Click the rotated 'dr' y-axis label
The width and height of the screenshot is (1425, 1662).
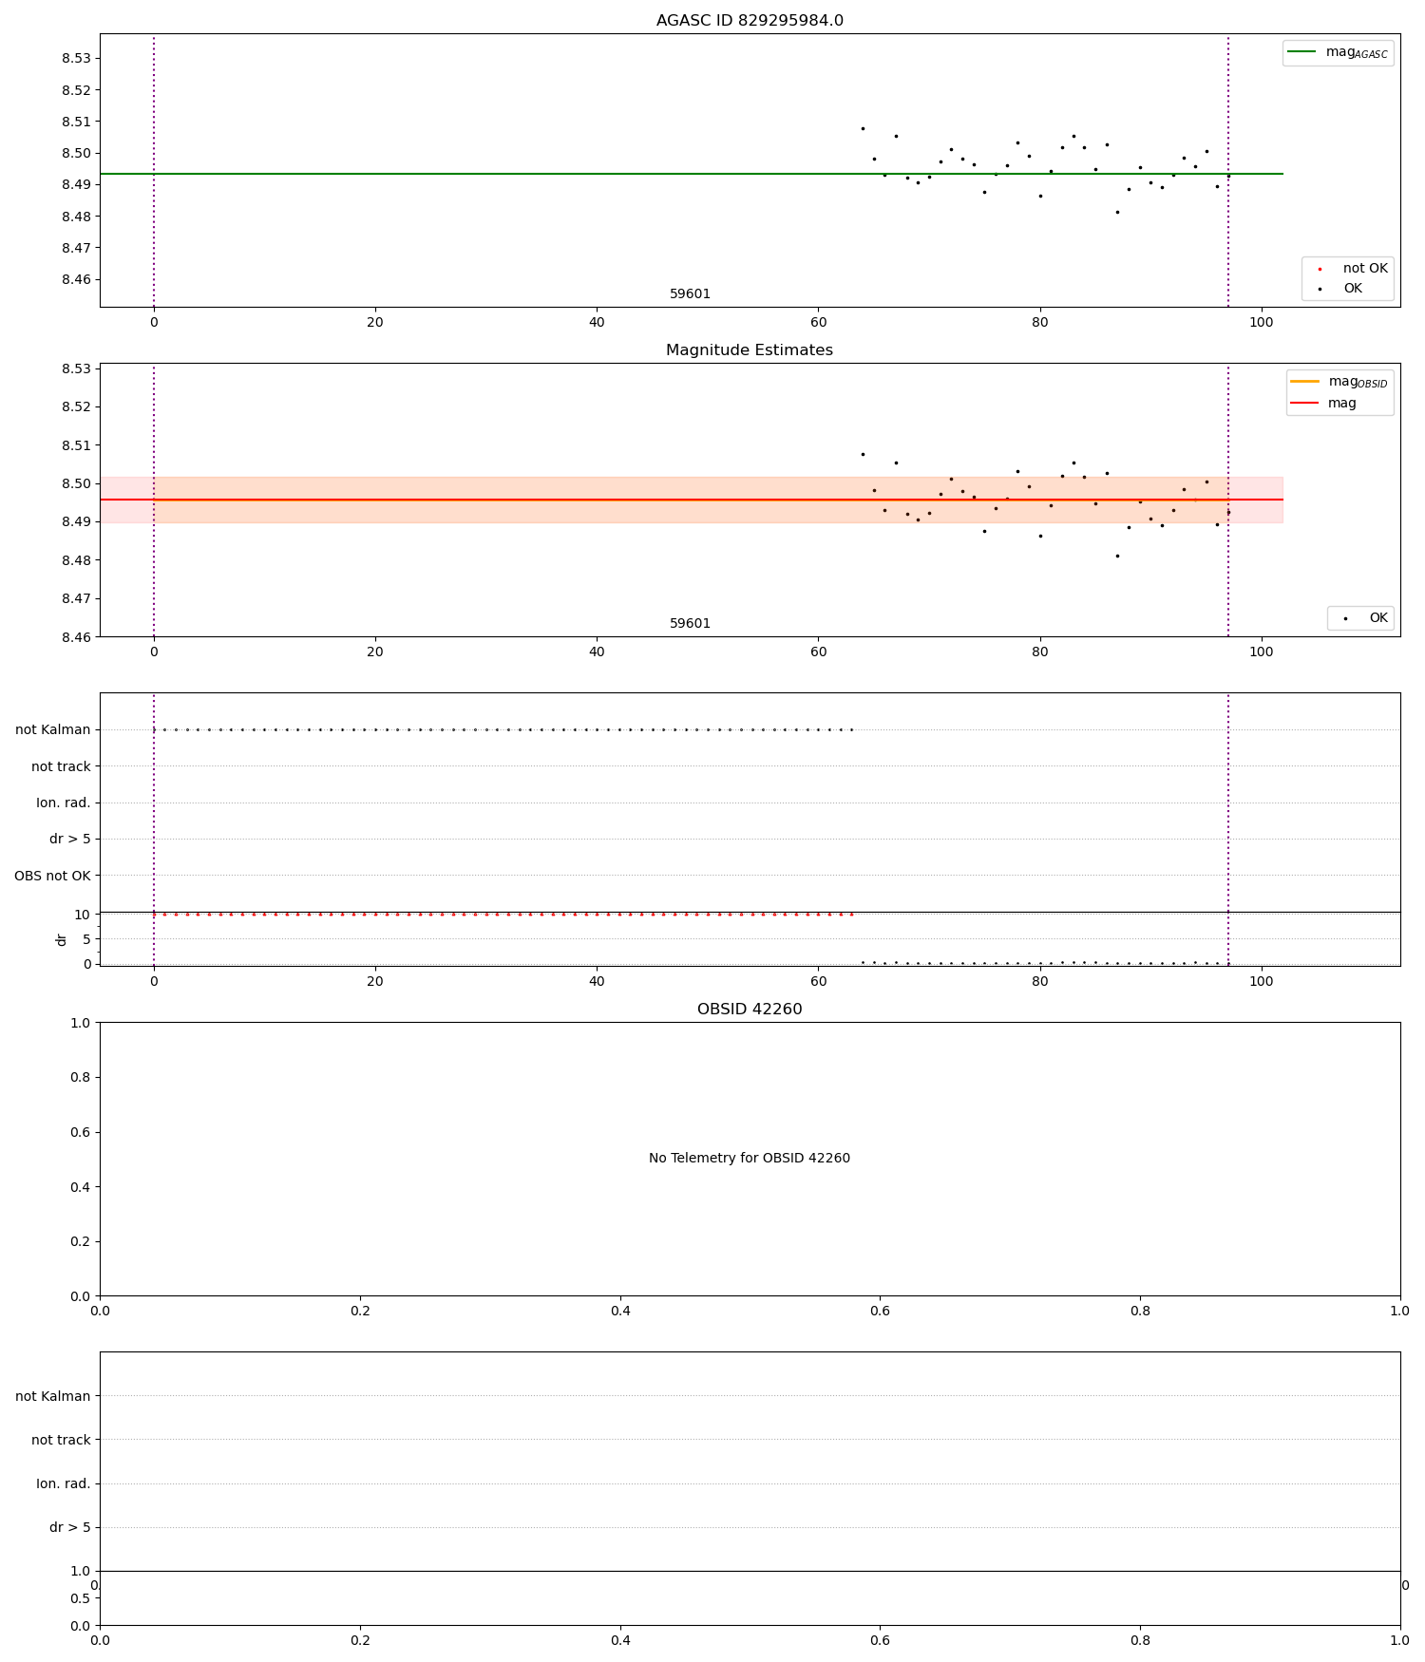click(x=61, y=939)
